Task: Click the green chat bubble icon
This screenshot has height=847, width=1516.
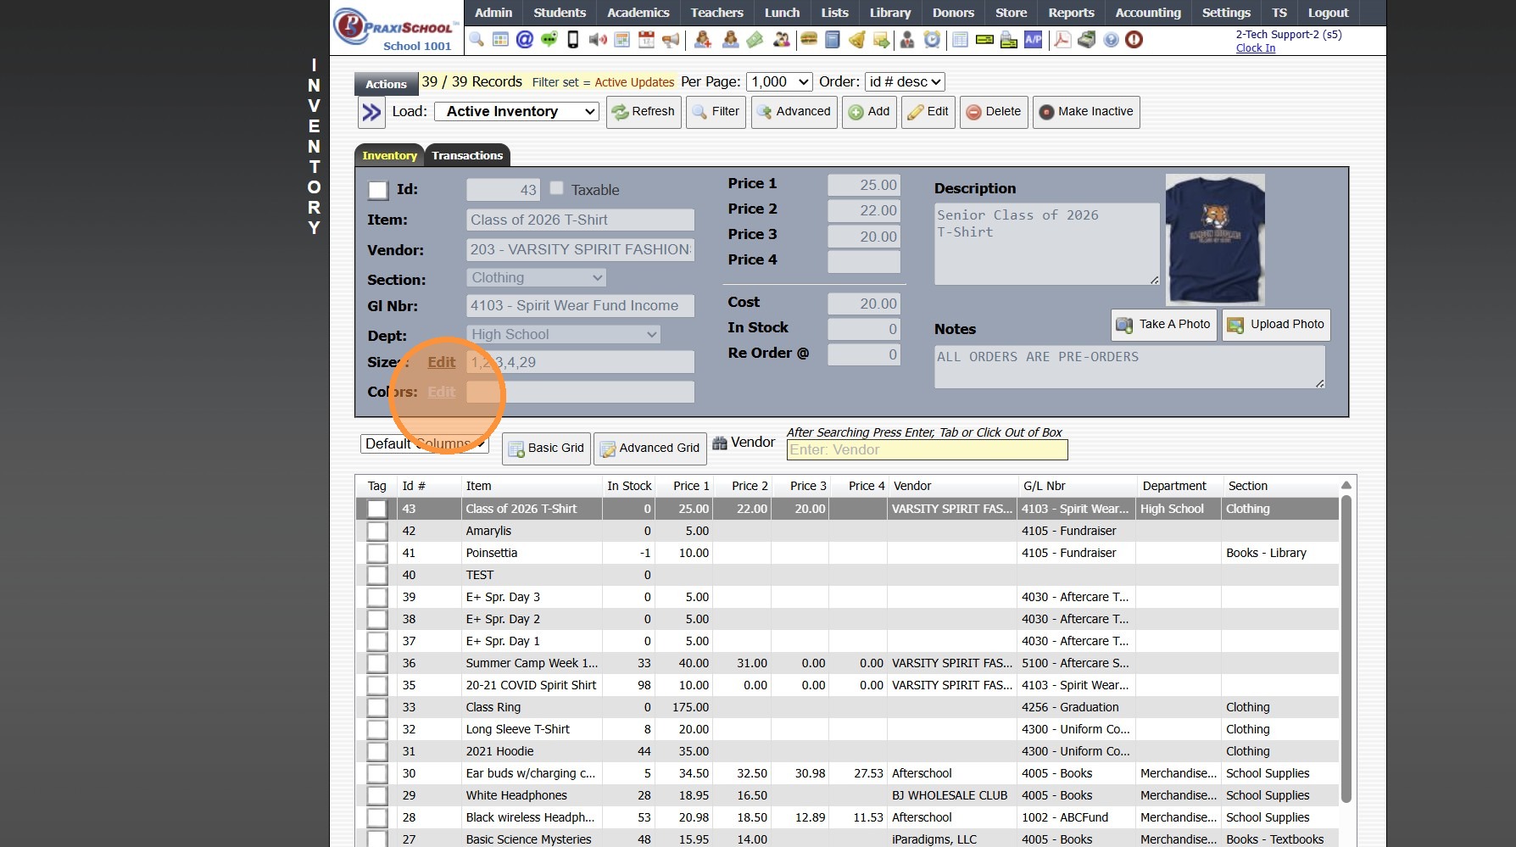Action: pyautogui.click(x=549, y=39)
